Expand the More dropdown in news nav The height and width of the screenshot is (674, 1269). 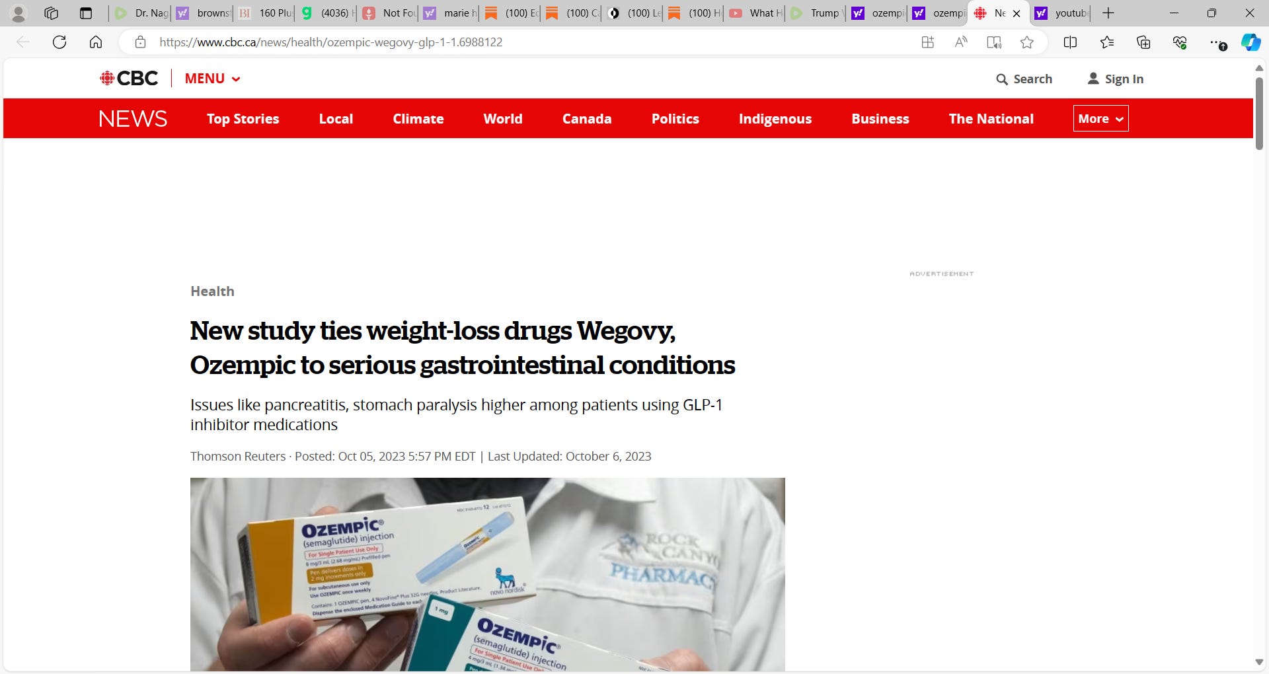coord(1101,119)
